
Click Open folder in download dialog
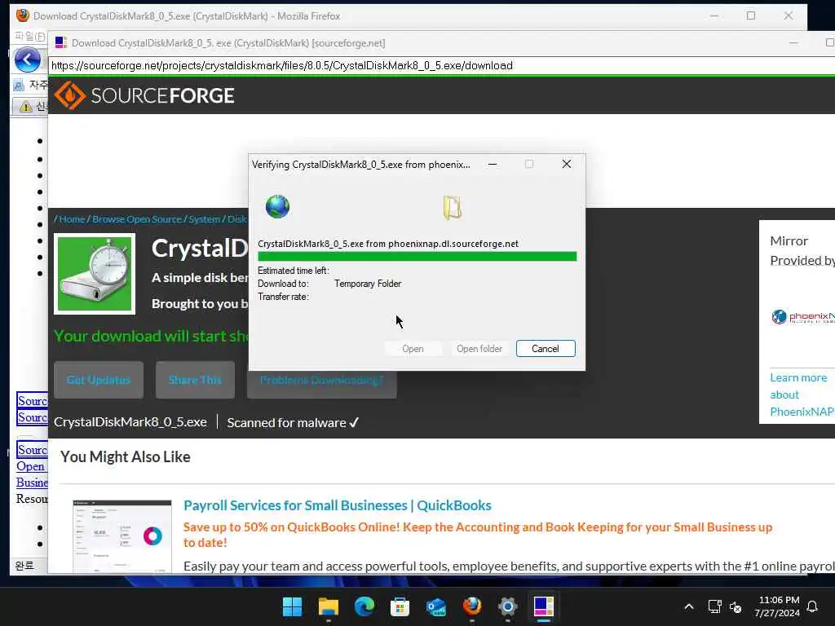(479, 349)
